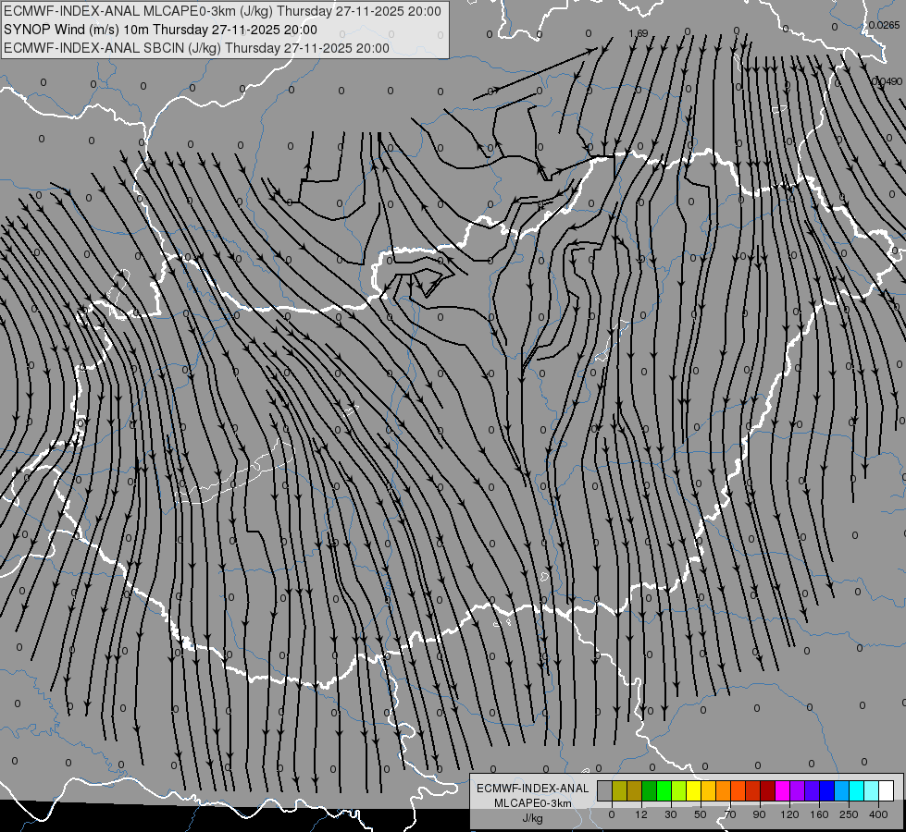Click the dark green legend swatch
The width and height of the screenshot is (906, 832).
click(x=650, y=791)
